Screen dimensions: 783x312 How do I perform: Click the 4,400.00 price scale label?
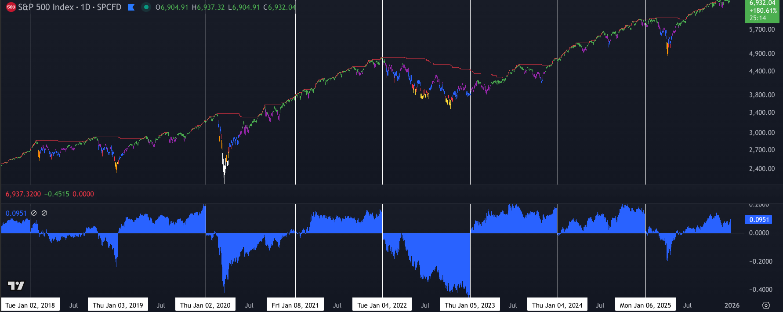[x=762, y=71]
